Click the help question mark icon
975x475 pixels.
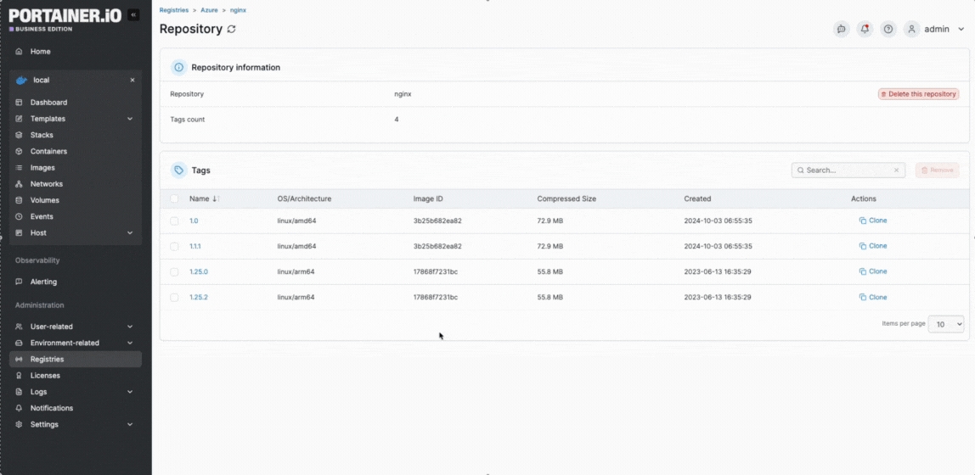click(888, 29)
